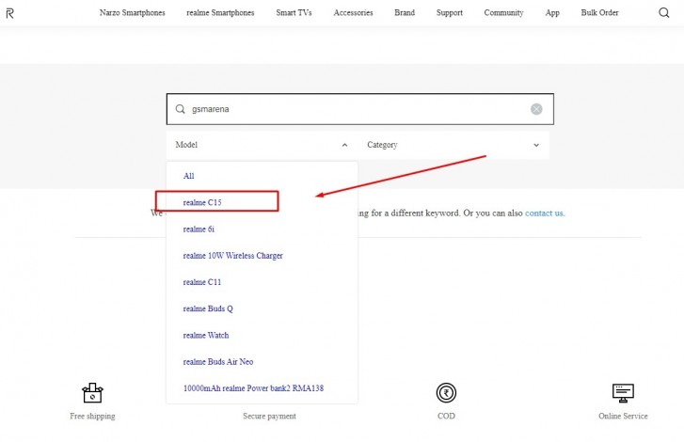Screen dimensions: 684x442
Task: Open the realme Smartphones menu
Action: pyautogui.click(x=220, y=12)
